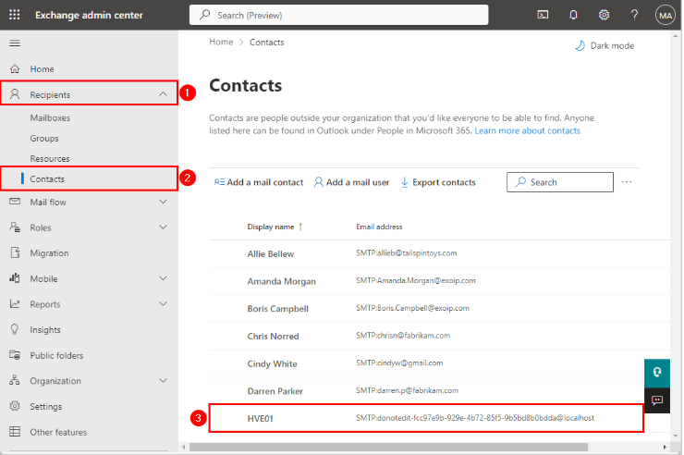The width and height of the screenshot is (684, 455).
Task: Collapse the navigation hamburger menu
Action: (15, 43)
